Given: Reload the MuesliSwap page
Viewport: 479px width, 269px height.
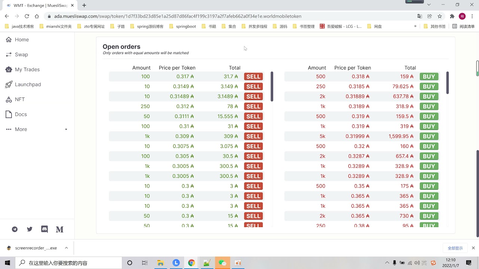Looking at the screenshot, I should [x=27, y=16].
